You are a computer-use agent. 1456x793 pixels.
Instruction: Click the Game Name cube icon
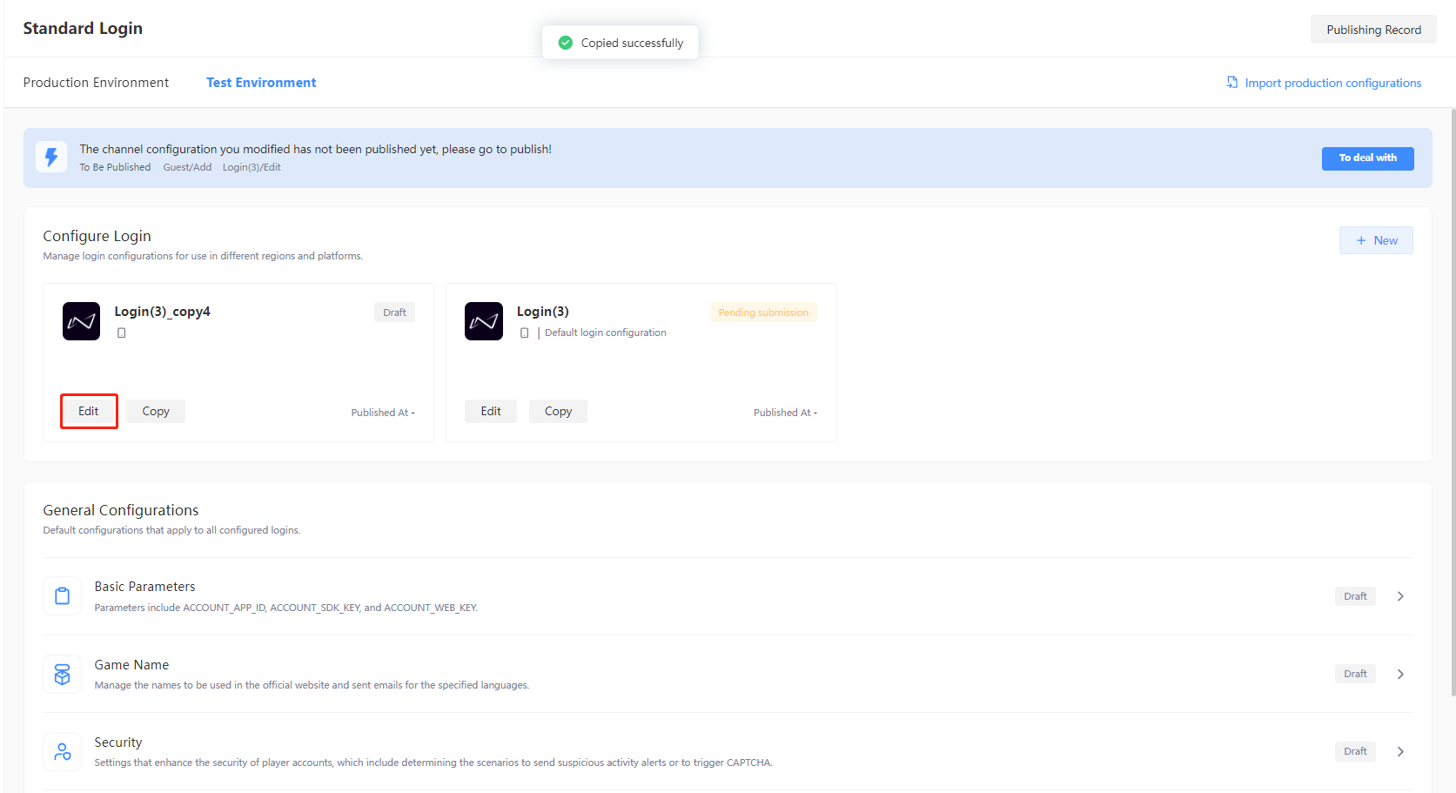[63, 675]
